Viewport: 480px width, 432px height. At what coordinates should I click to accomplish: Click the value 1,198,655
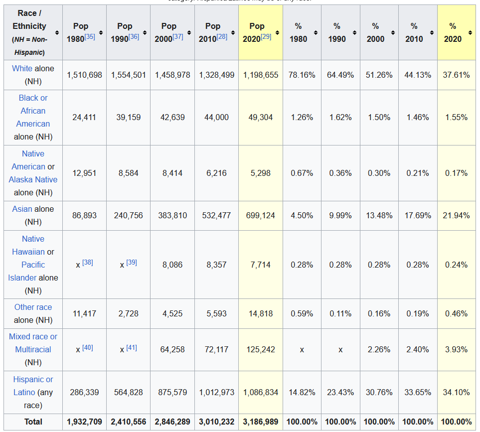261,75
